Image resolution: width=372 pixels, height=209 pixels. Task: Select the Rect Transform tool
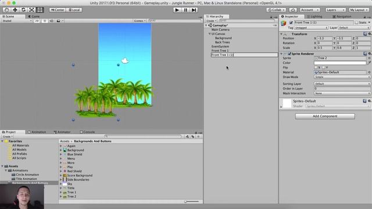tap(40, 10)
